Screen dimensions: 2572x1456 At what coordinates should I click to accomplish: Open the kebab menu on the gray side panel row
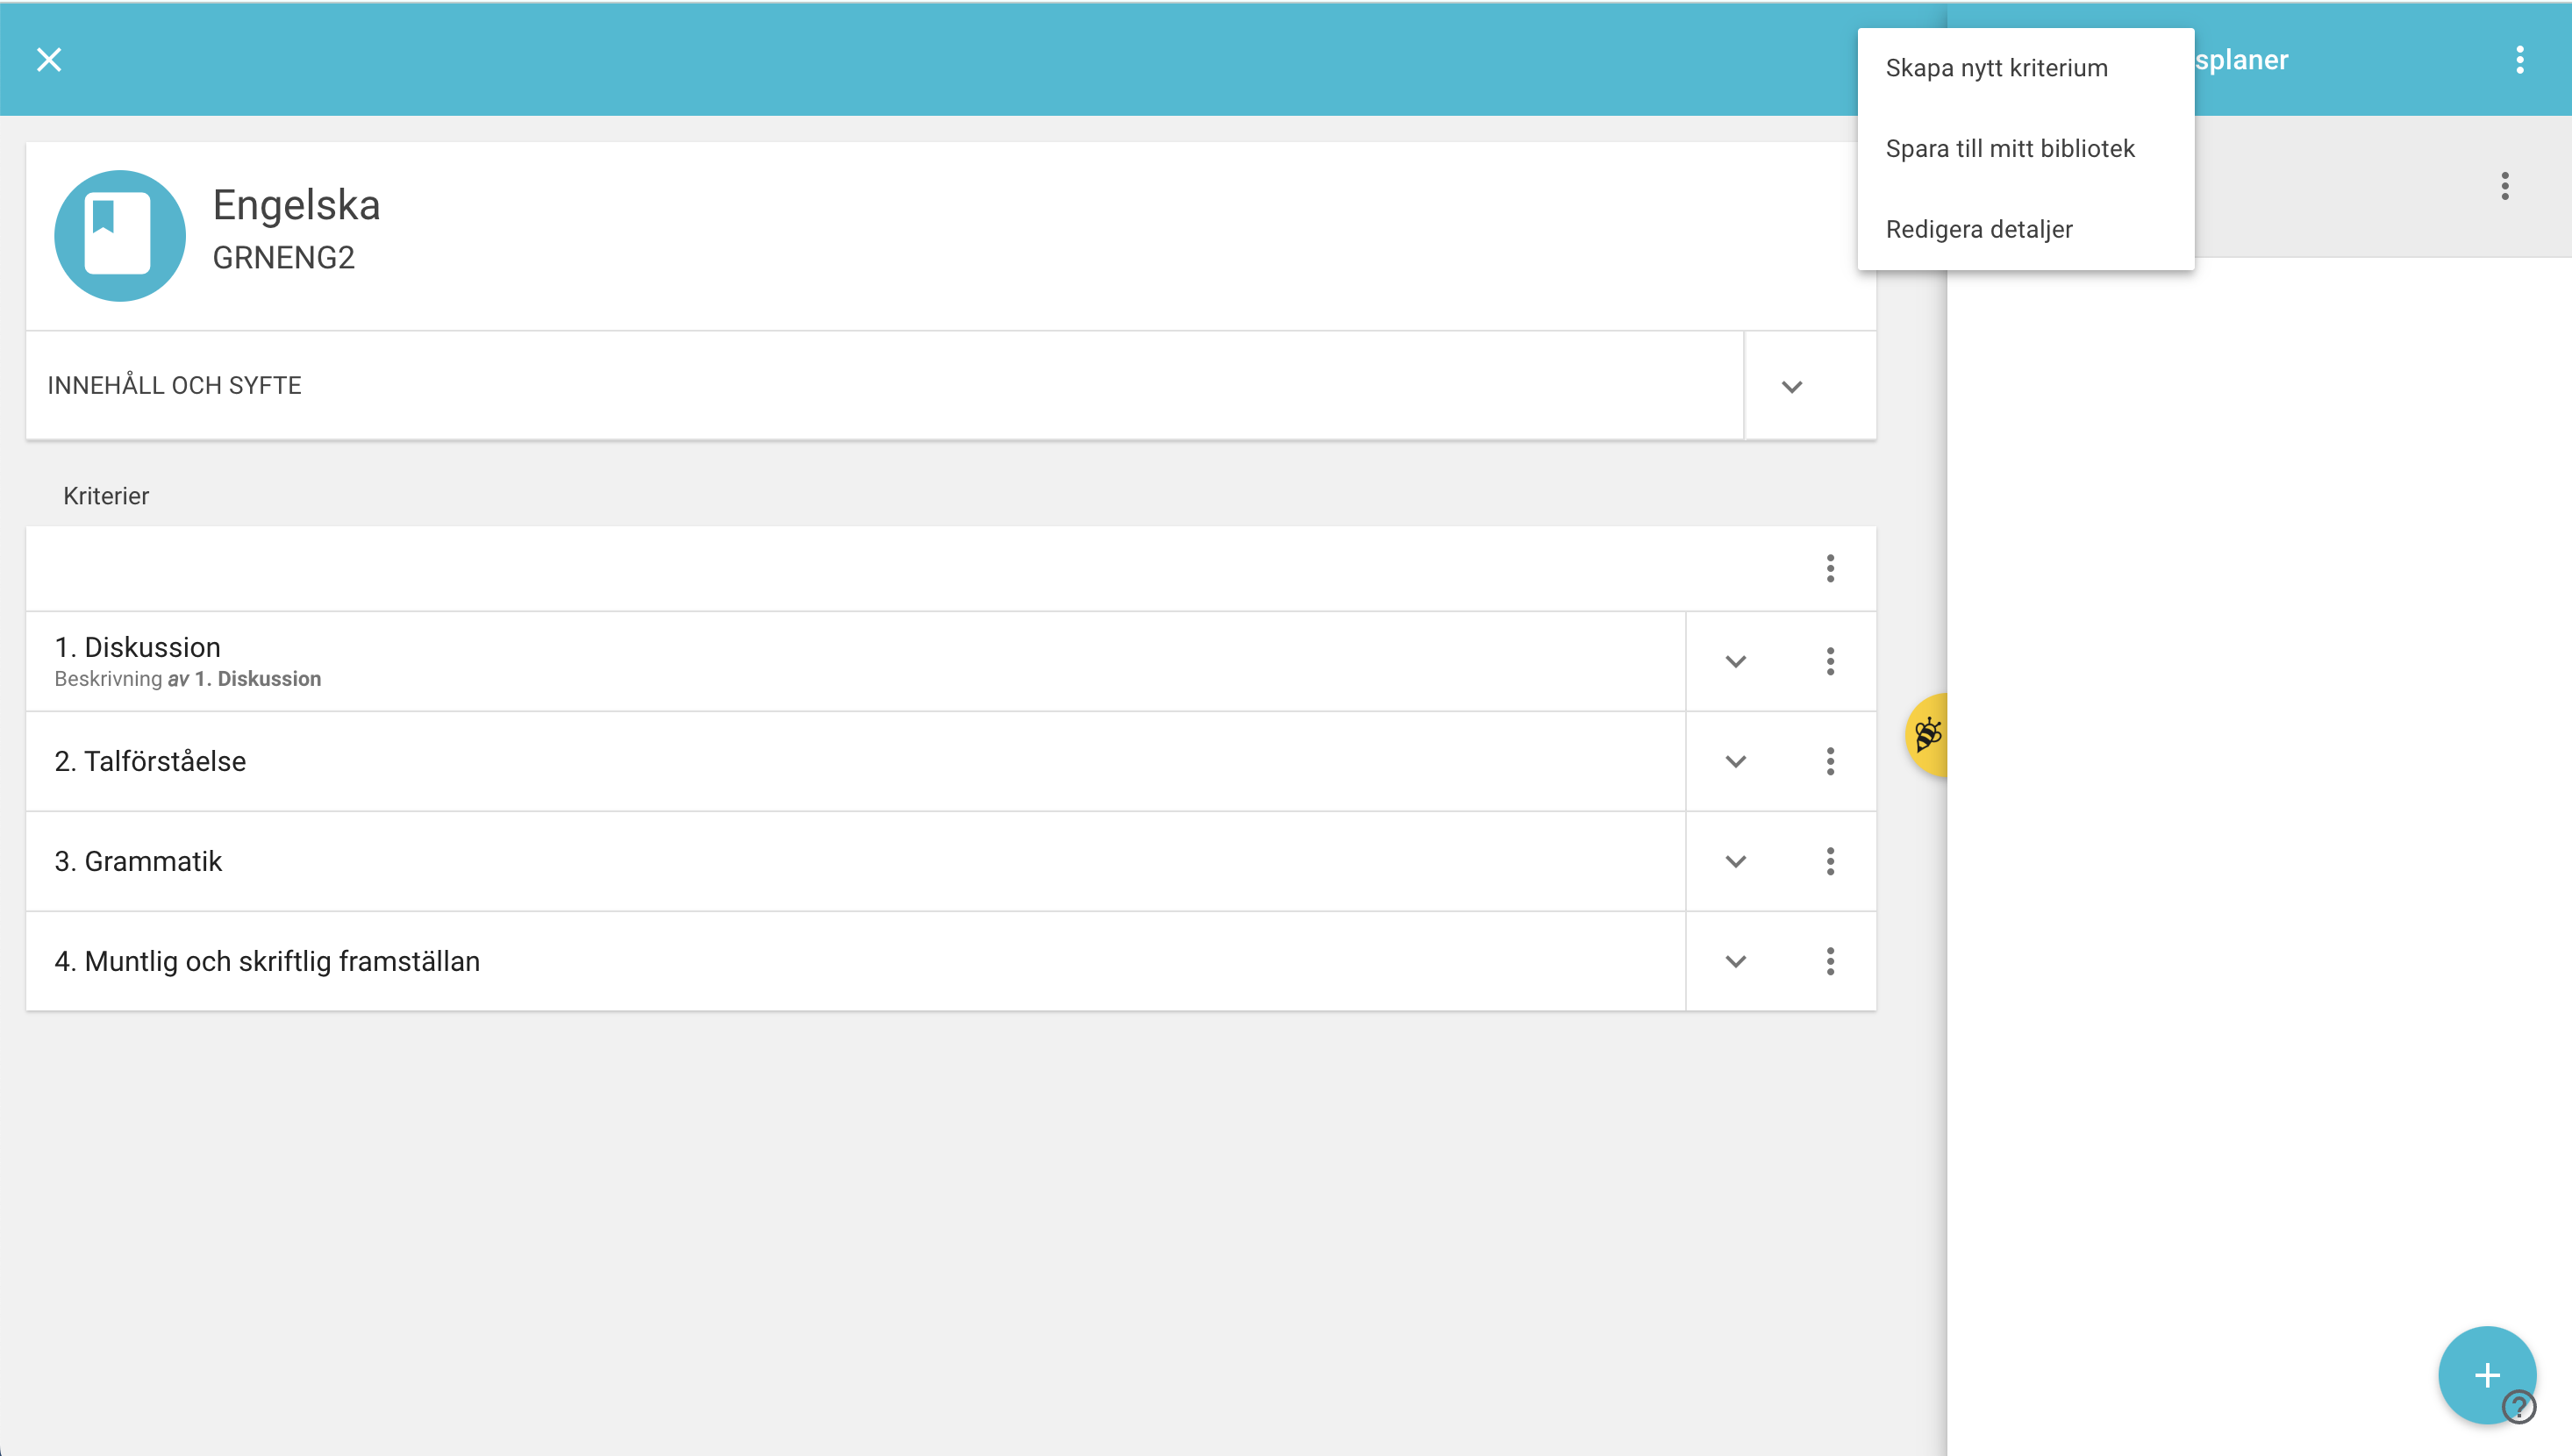(2504, 186)
